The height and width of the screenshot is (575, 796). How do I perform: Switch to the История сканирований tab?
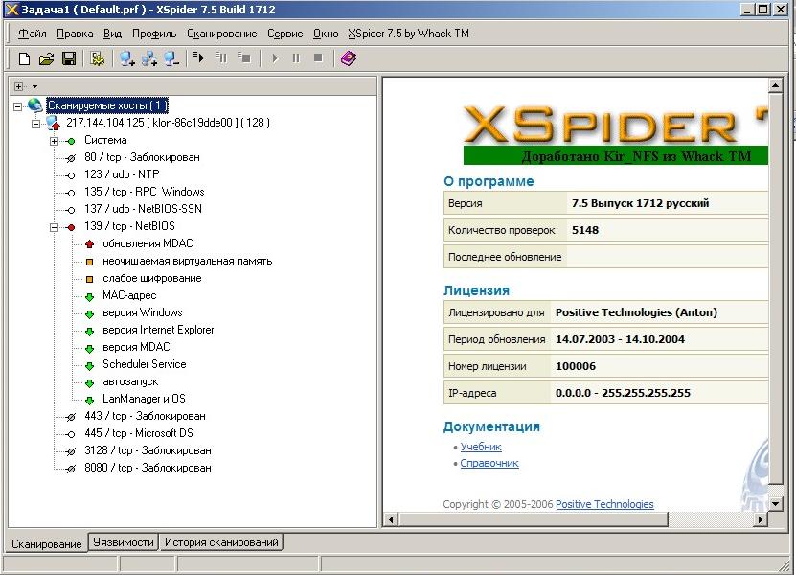coord(221,542)
